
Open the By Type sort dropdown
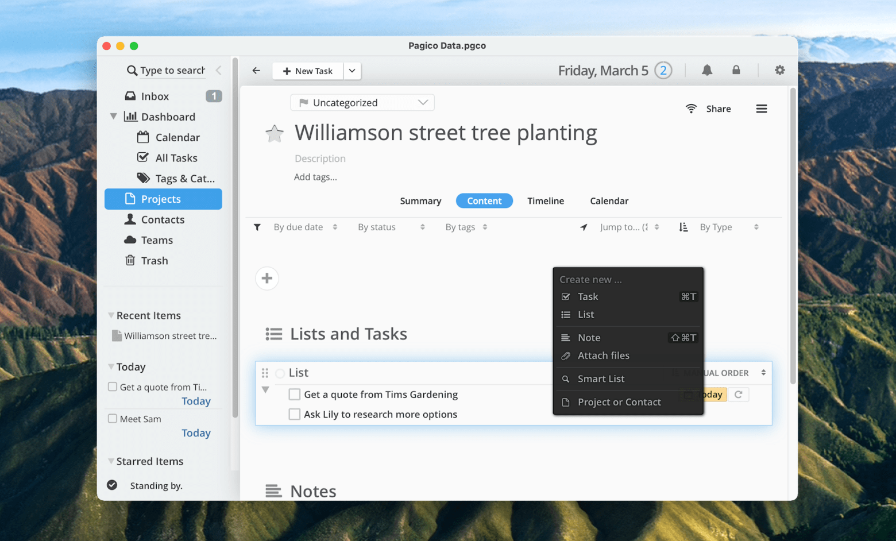729,227
